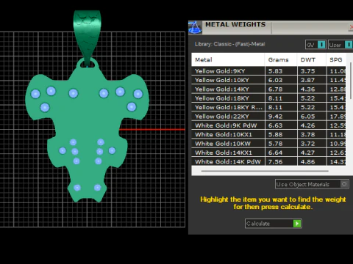353x264 pixels.
Task: Sort by the Metal column header
Action: [228, 59]
